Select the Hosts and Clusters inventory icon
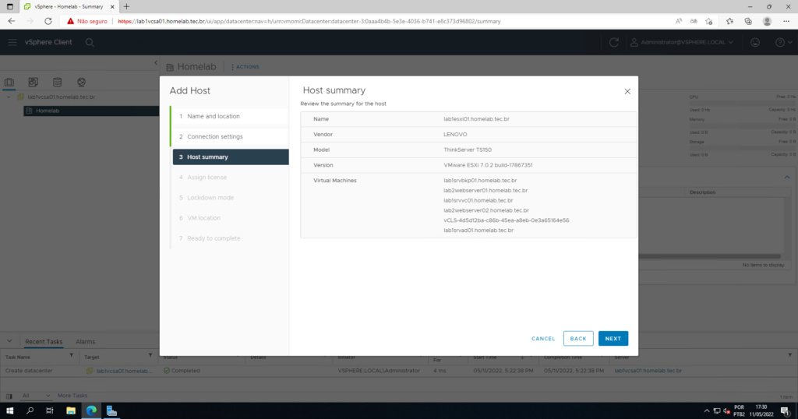 coord(9,82)
